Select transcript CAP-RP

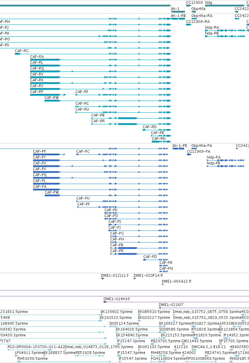click(37, 92)
